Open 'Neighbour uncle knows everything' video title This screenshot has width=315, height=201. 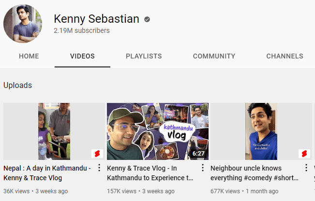pyautogui.click(x=255, y=173)
